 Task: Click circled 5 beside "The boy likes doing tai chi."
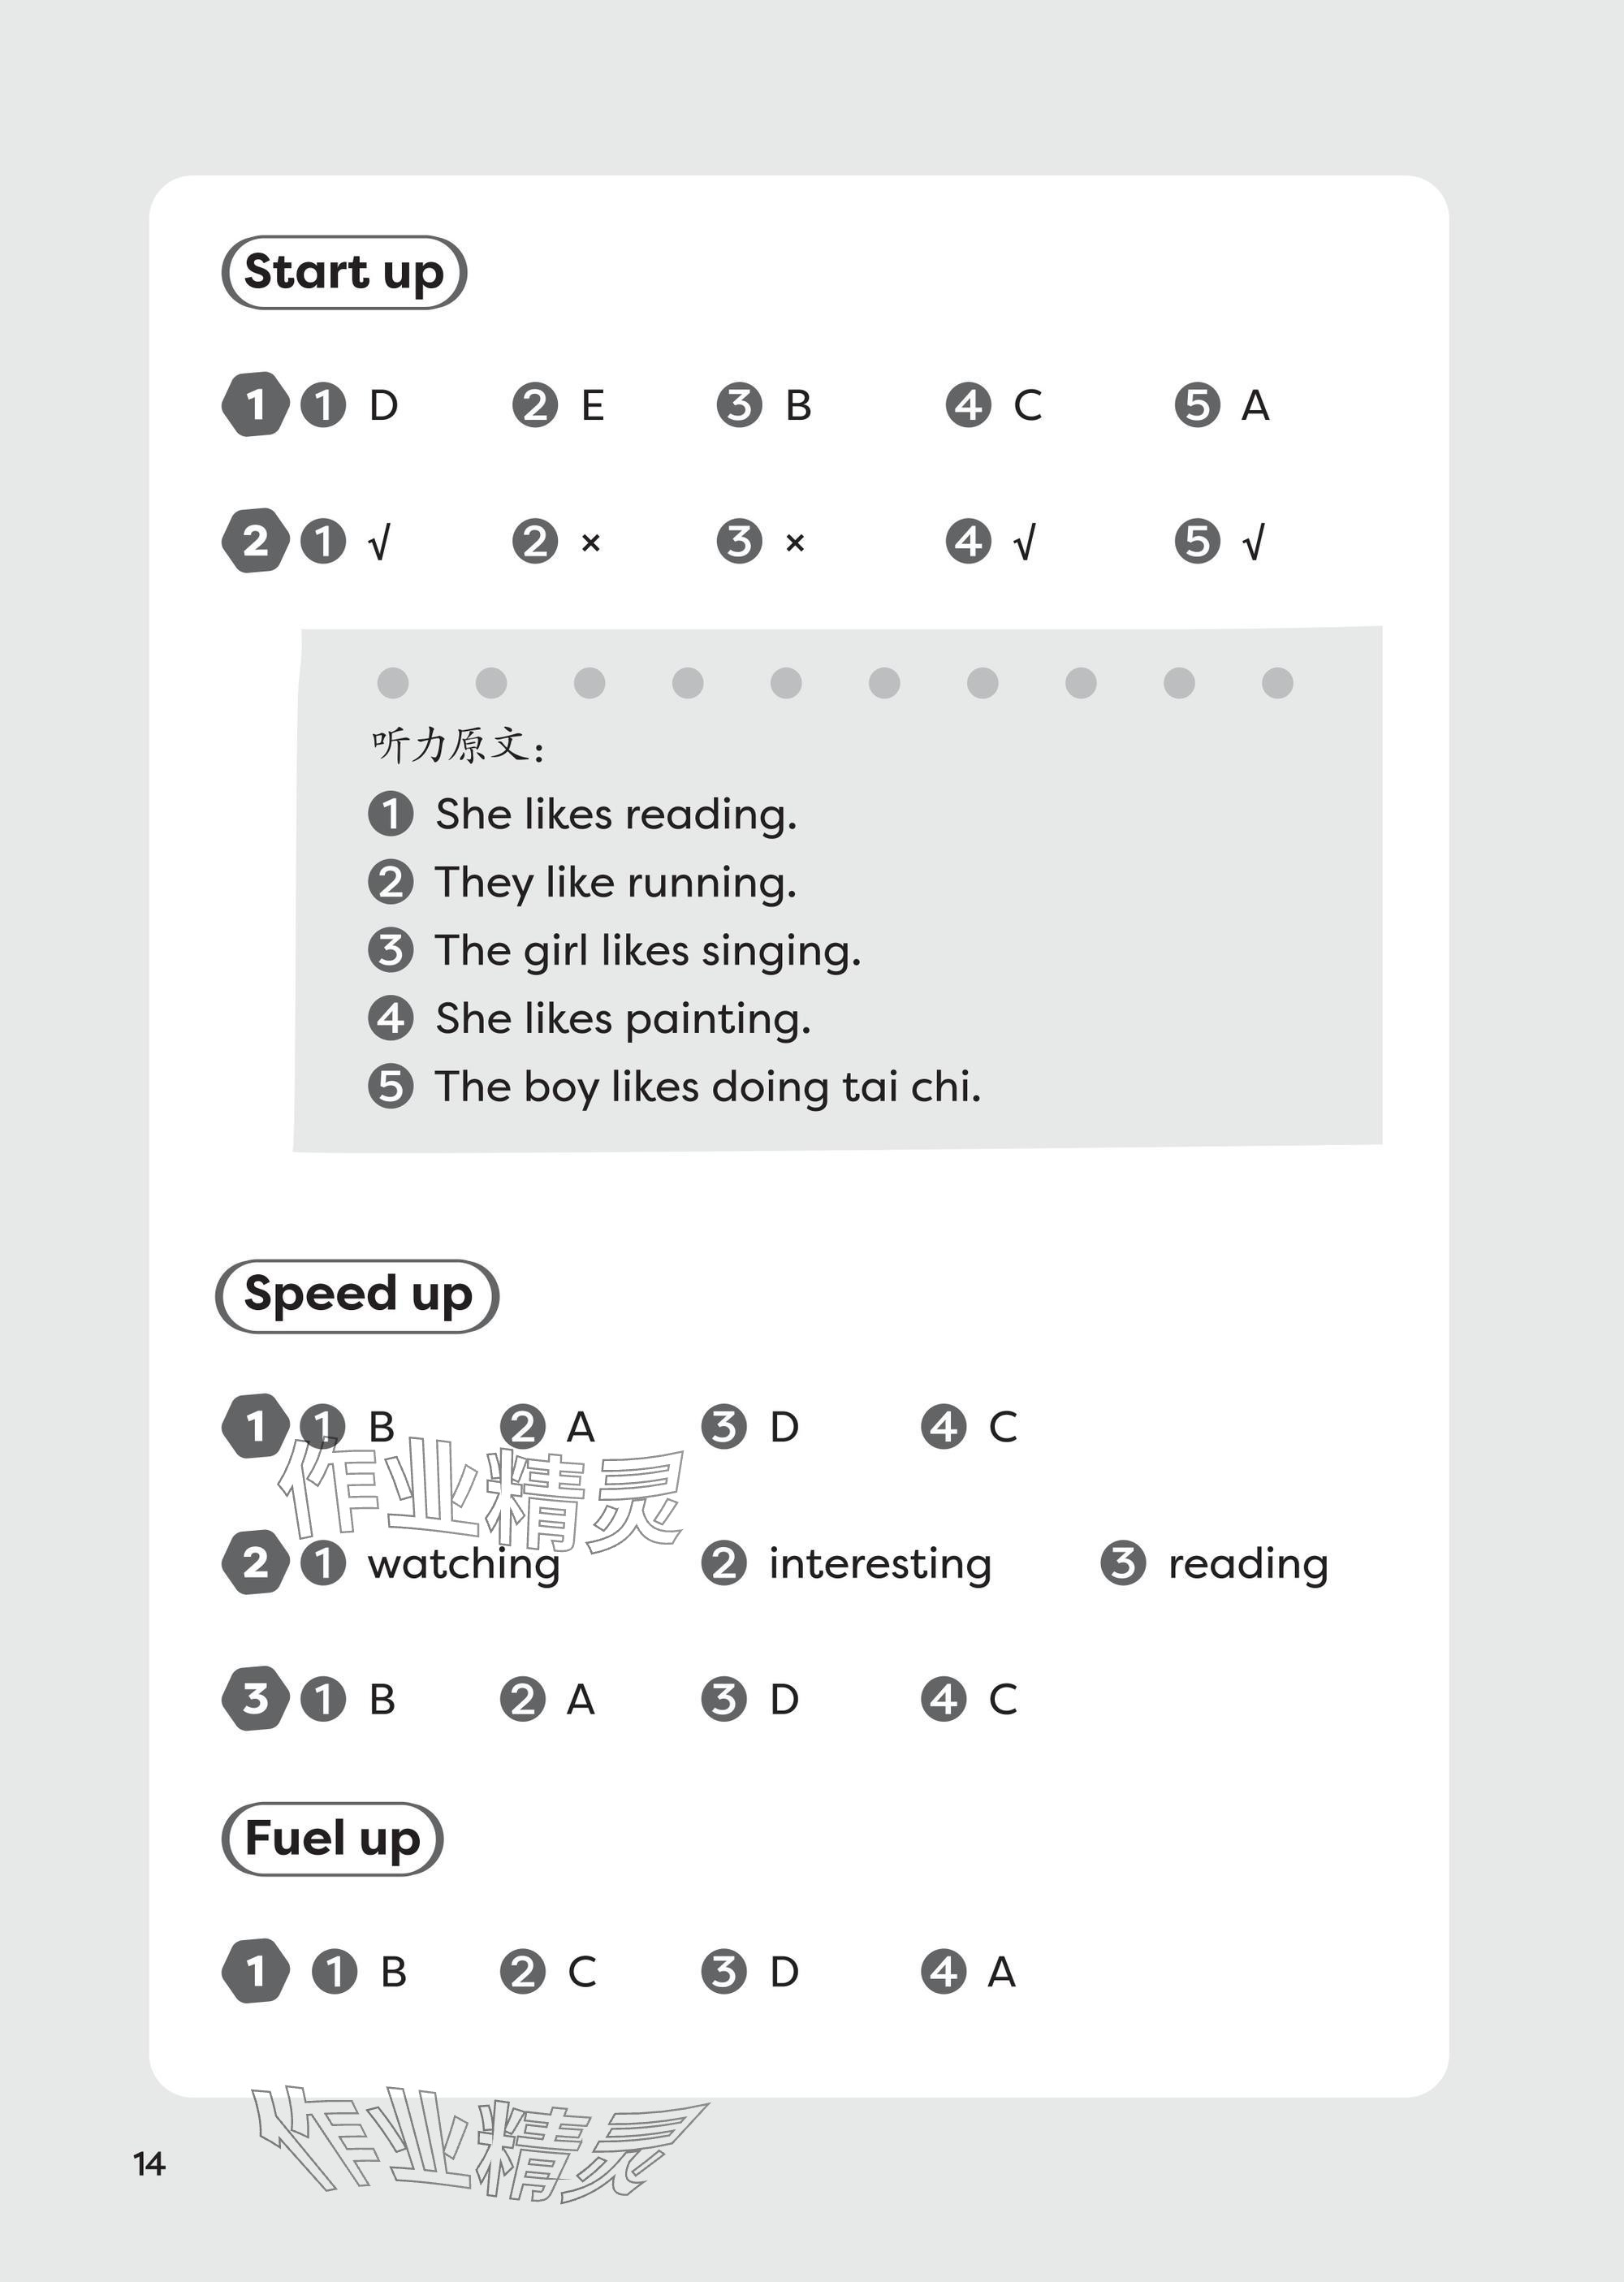(390, 1086)
